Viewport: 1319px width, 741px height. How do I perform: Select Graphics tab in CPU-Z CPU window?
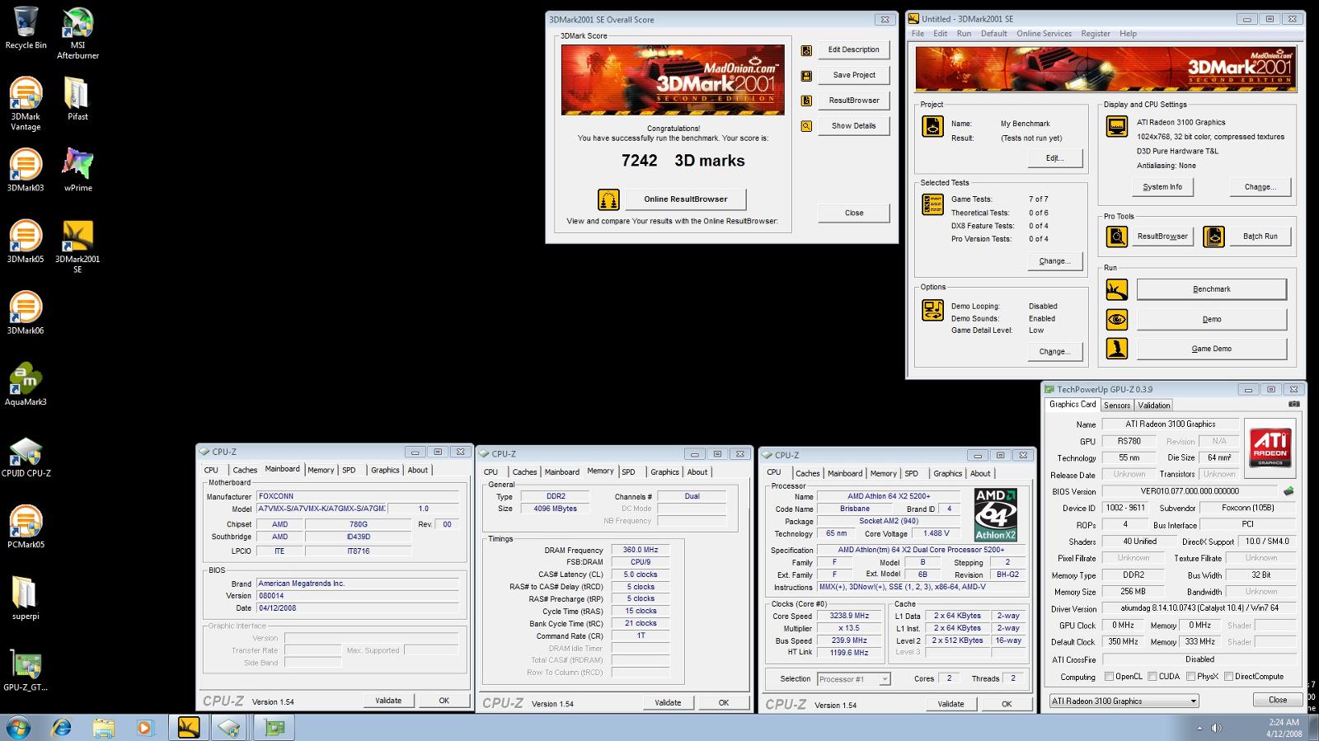point(947,474)
